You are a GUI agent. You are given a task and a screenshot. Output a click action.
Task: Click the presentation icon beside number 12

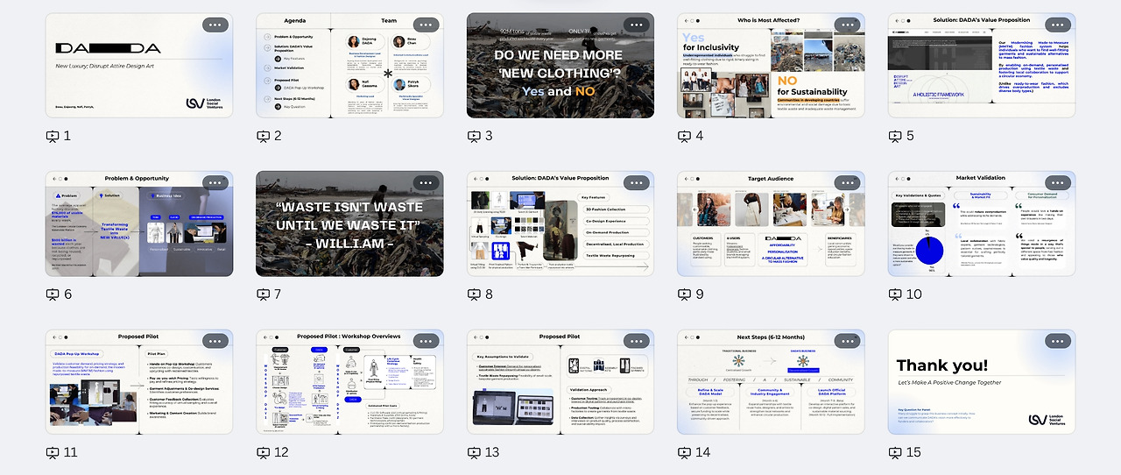point(263,453)
